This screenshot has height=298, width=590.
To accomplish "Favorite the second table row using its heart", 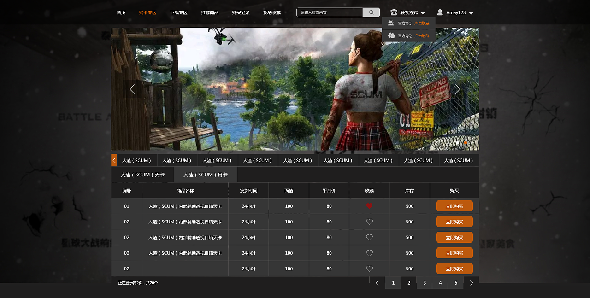I will (369, 222).
